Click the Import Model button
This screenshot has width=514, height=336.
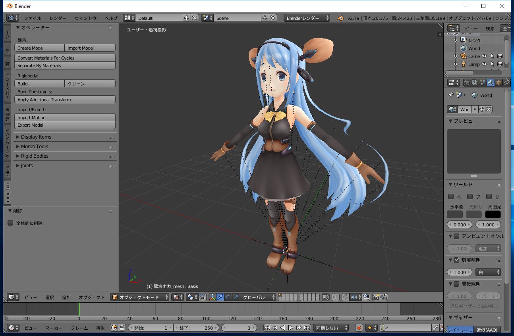(90, 48)
